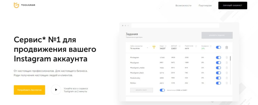258x105 pixels.
Task: Click the Добавить задание button
Action: [x=217, y=35]
